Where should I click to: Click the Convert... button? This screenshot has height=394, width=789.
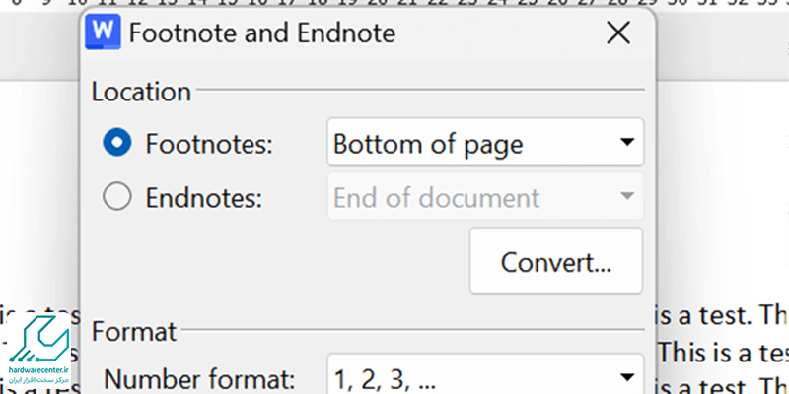coord(556,261)
